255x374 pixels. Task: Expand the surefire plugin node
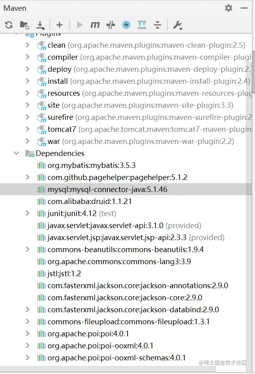[x=28, y=117]
